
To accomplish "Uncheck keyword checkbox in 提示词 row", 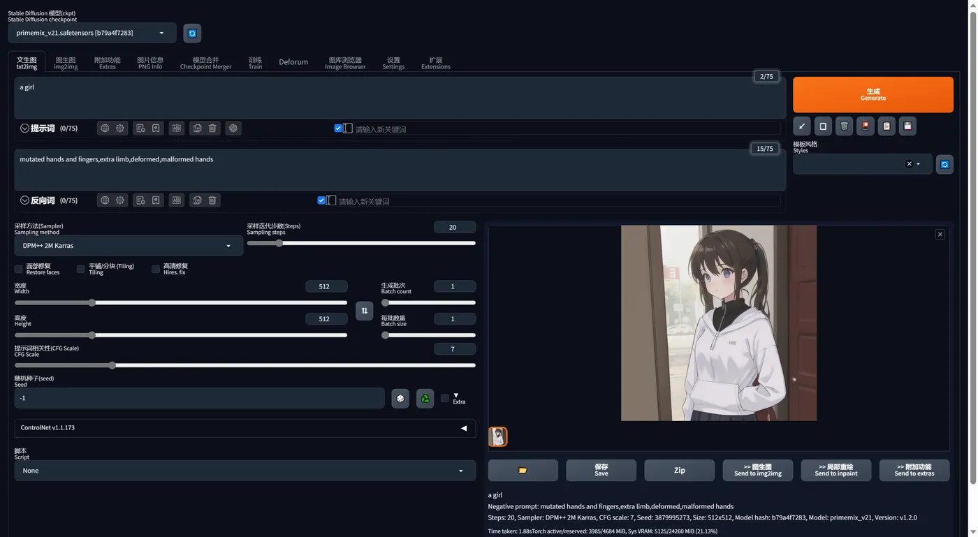I will pyautogui.click(x=338, y=128).
